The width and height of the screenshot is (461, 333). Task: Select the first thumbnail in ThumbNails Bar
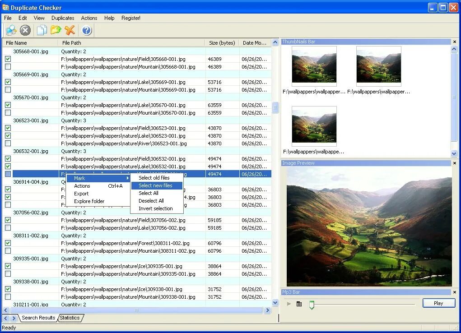coord(314,66)
